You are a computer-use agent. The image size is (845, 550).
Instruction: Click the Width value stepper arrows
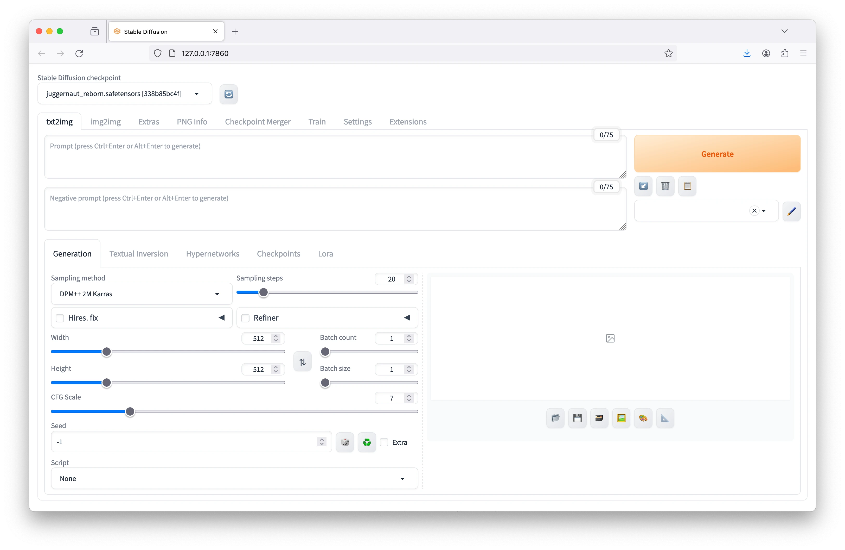[x=276, y=338]
